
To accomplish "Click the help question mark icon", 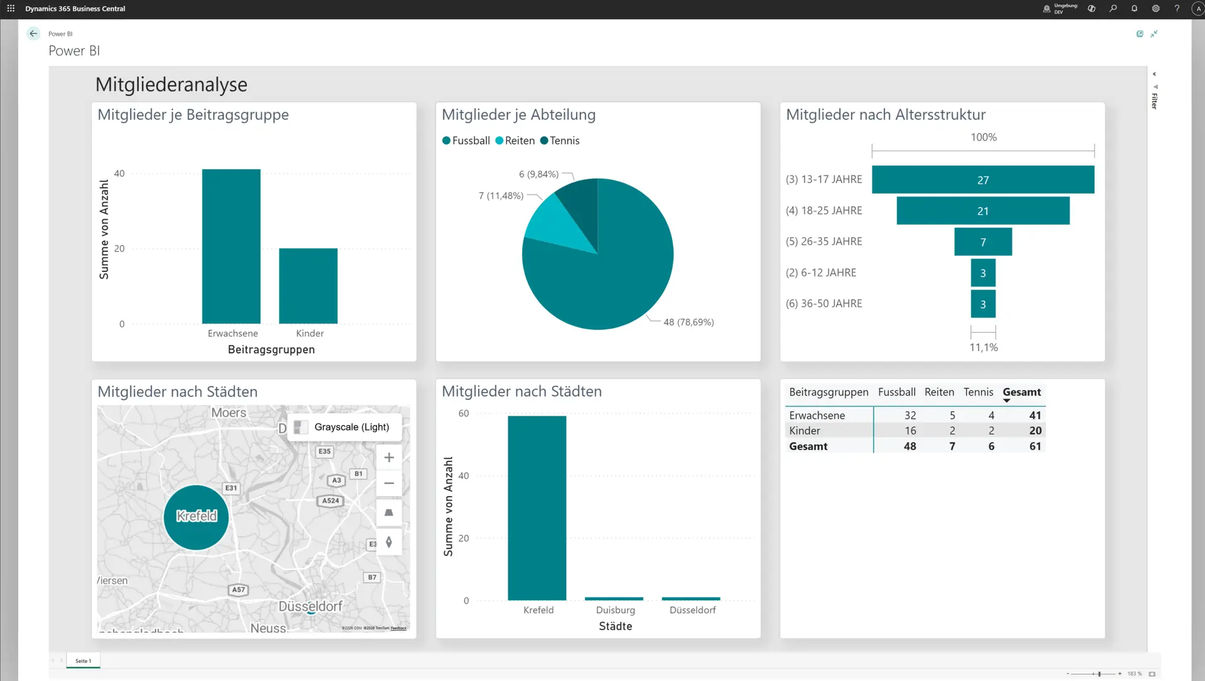I will pyautogui.click(x=1177, y=8).
